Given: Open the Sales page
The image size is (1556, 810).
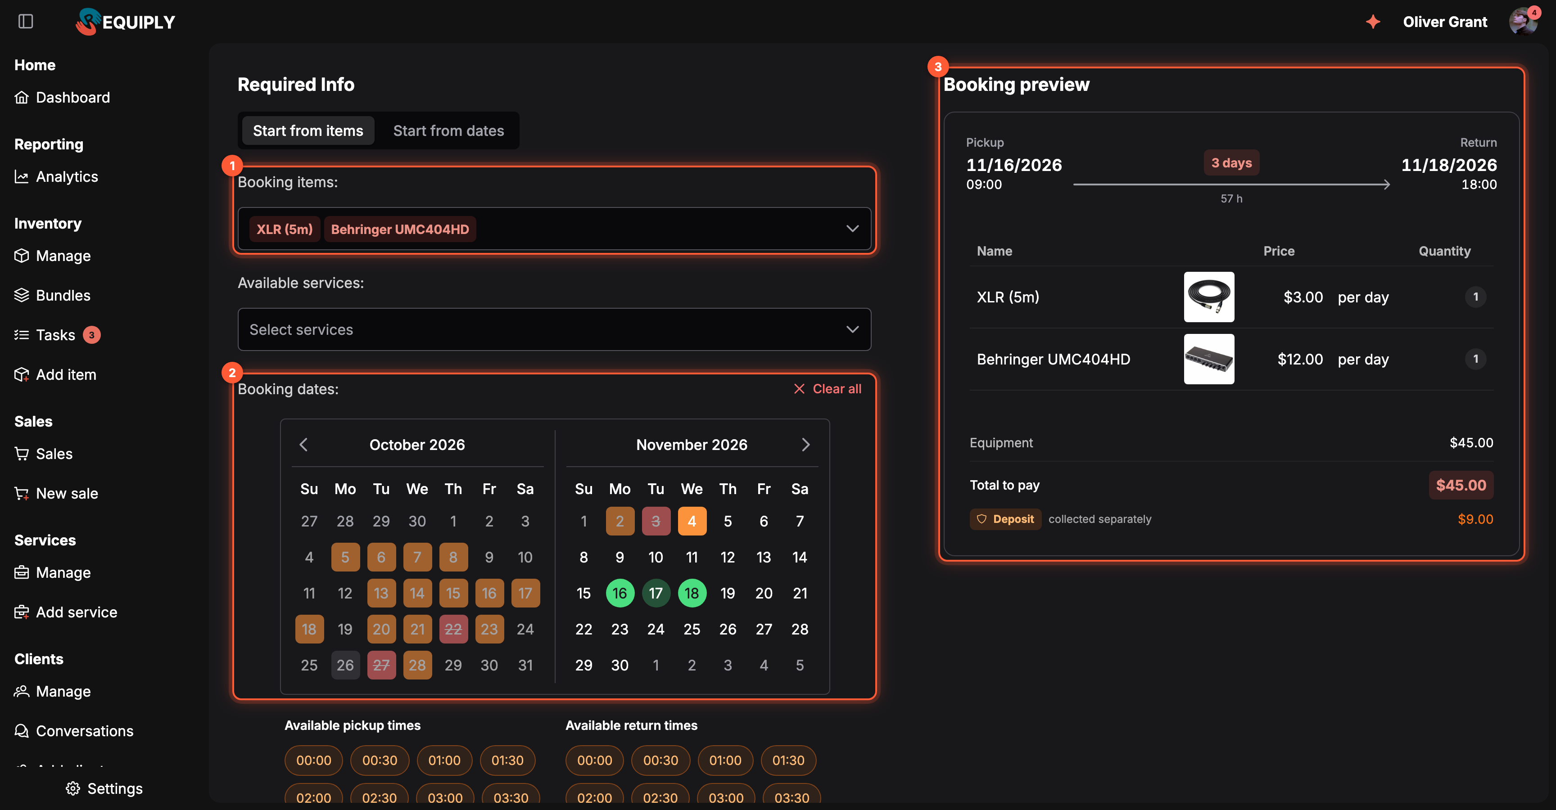Looking at the screenshot, I should (x=44, y=453).
